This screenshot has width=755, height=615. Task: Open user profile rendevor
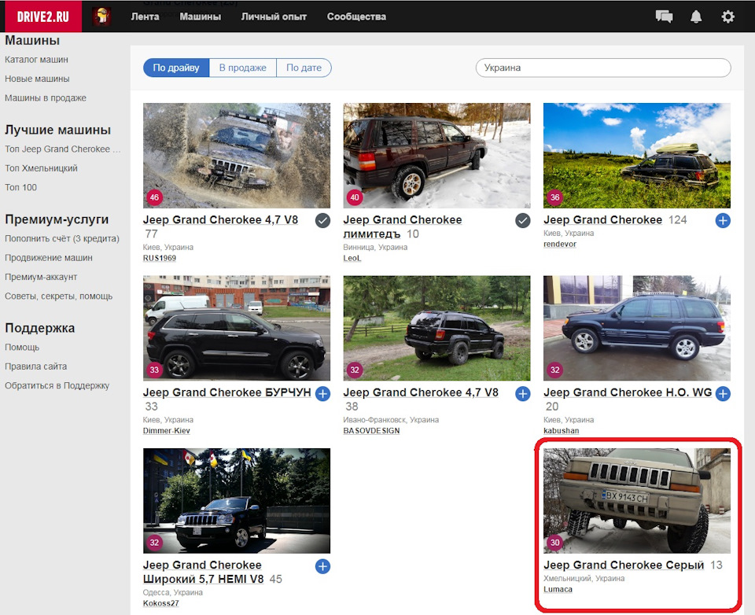pos(560,244)
